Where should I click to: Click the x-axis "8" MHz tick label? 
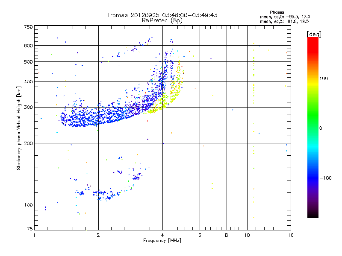click(x=227, y=235)
